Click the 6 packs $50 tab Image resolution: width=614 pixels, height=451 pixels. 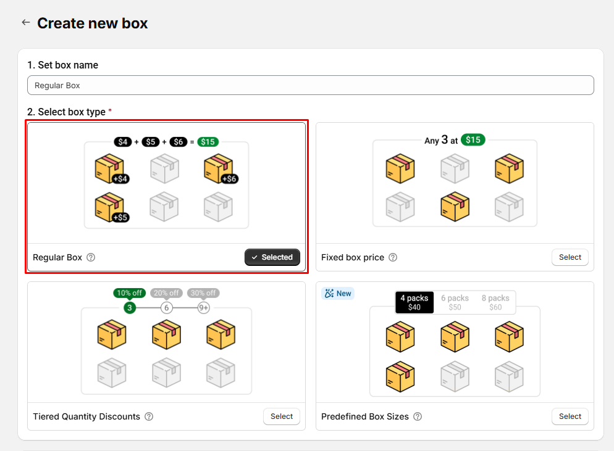tap(455, 302)
